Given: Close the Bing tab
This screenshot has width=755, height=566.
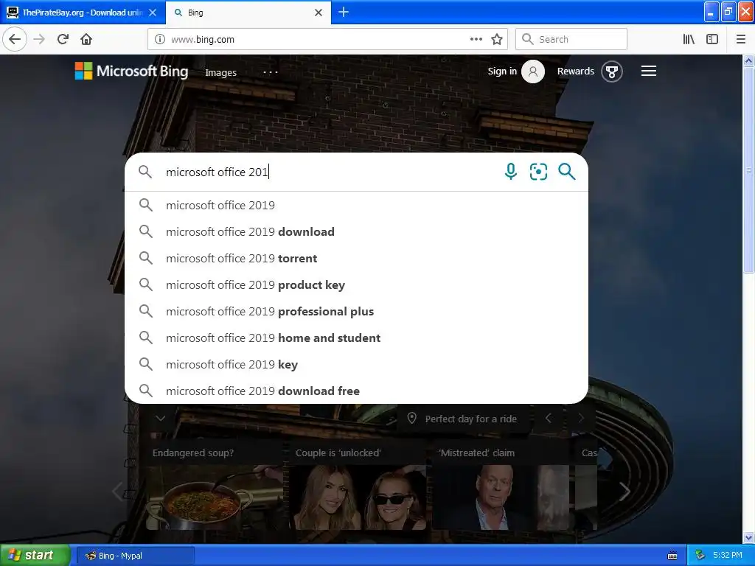Looking at the screenshot, I should pos(319,13).
